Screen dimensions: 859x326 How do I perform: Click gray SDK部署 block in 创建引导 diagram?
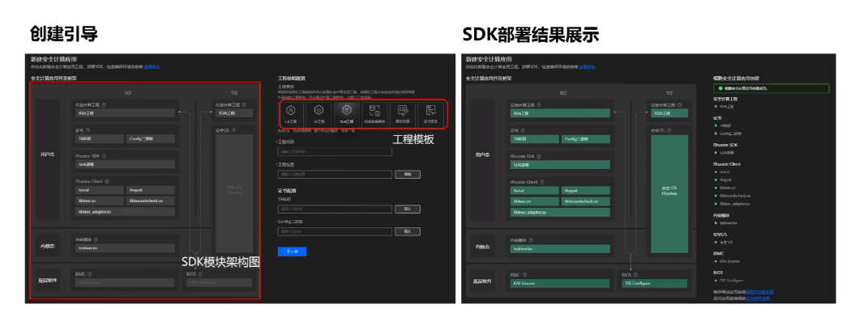click(125, 165)
